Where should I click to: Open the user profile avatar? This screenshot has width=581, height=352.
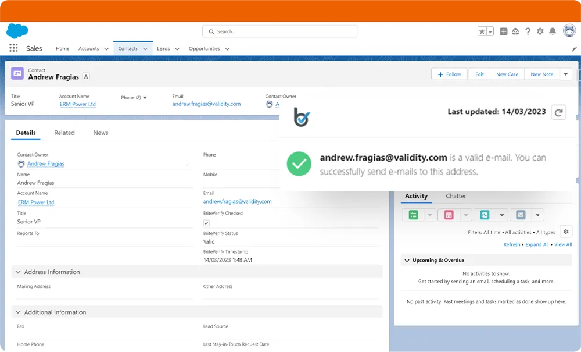(x=569, y=31)
